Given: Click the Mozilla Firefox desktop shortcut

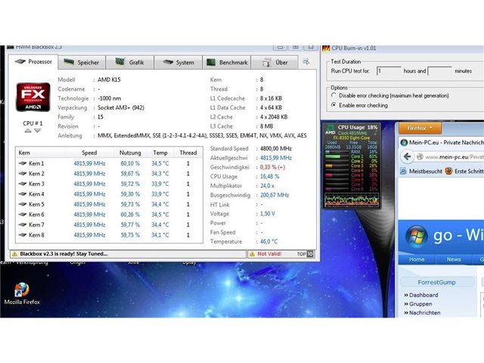Looking at the screenshot, I should [22, 293].
